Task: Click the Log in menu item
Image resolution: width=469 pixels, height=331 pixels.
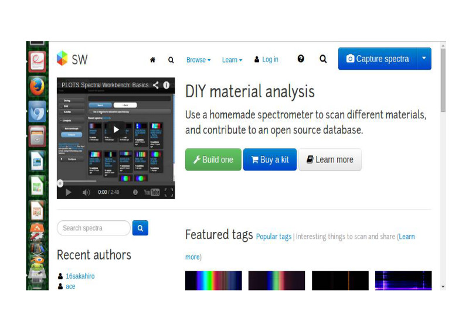Action: pos(266,60)
